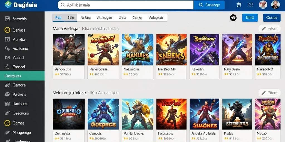This screenshot has width=285, height=142.
Task: Open the grid apps icon in the header
Action: click(251, 5)
